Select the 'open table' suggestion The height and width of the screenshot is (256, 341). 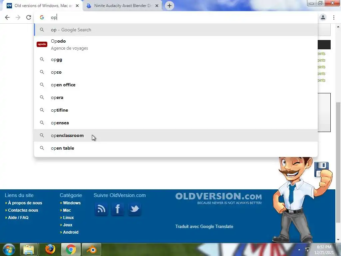[176, 148]
